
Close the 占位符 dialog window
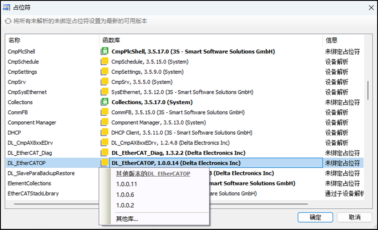pos(367,7)
